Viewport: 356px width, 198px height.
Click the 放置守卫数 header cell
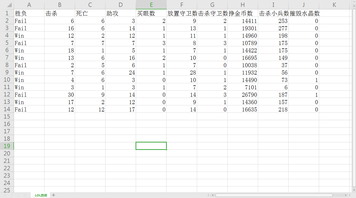[x=182, y=13]
